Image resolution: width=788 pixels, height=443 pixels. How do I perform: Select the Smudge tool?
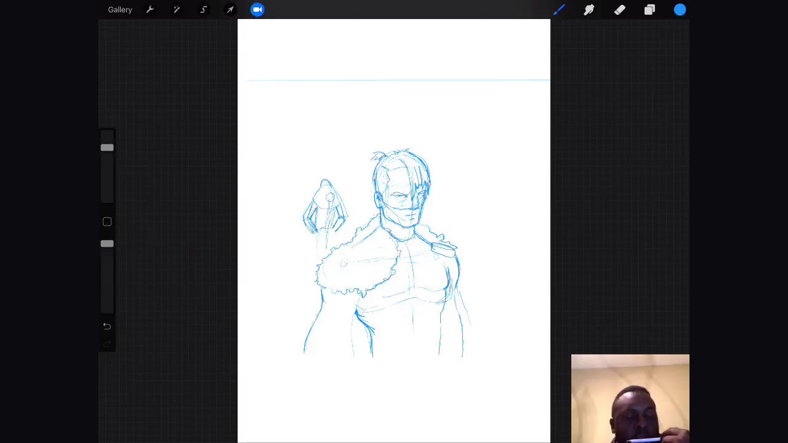click(589, 10)
